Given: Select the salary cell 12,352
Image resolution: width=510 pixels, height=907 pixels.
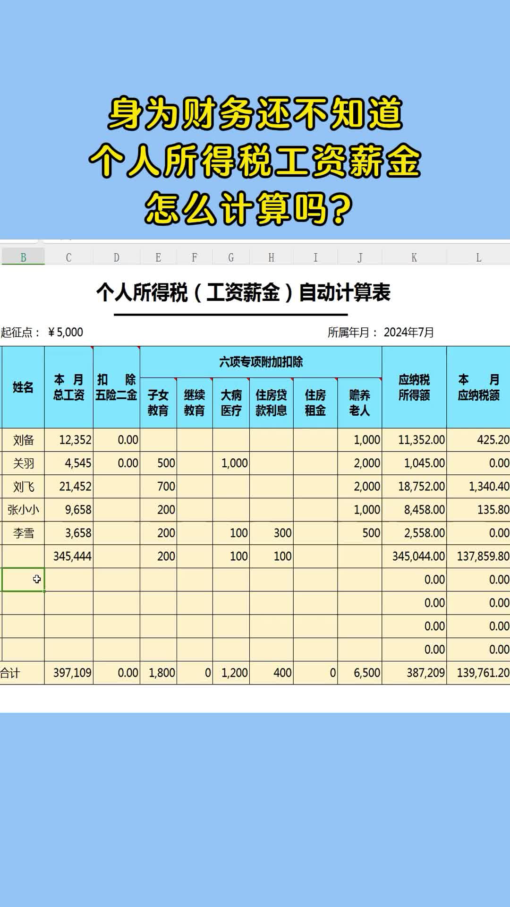Looking at the screenshot, I should [68, 440].
